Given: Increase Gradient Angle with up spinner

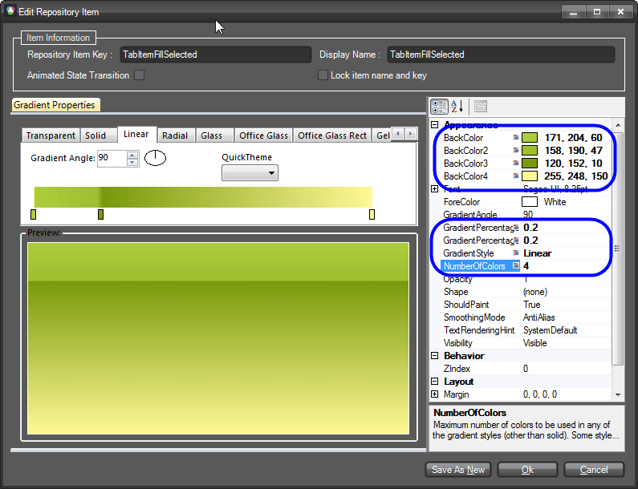Looking at the screenshot, I should tap(132, 155).
